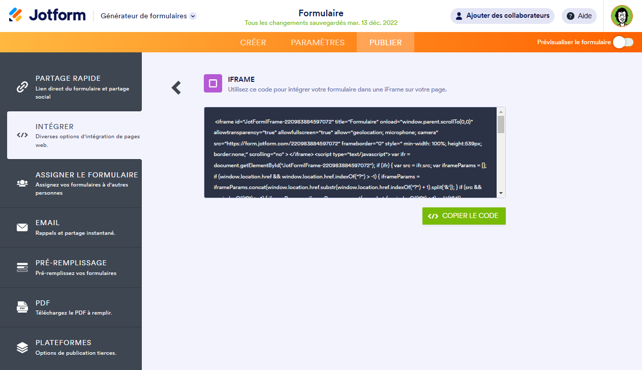Screen dimensions: 642x370
Task: Click Ajouter des collaborateurs button
Action: 502,16
